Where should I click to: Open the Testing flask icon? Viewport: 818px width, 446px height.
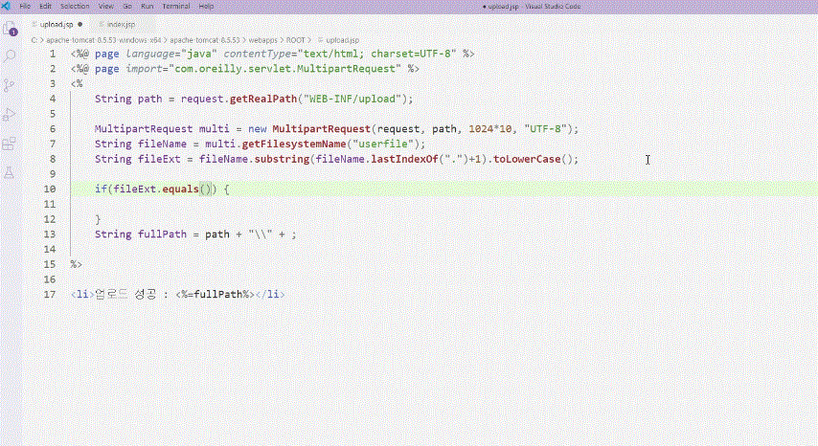(10, 172)
